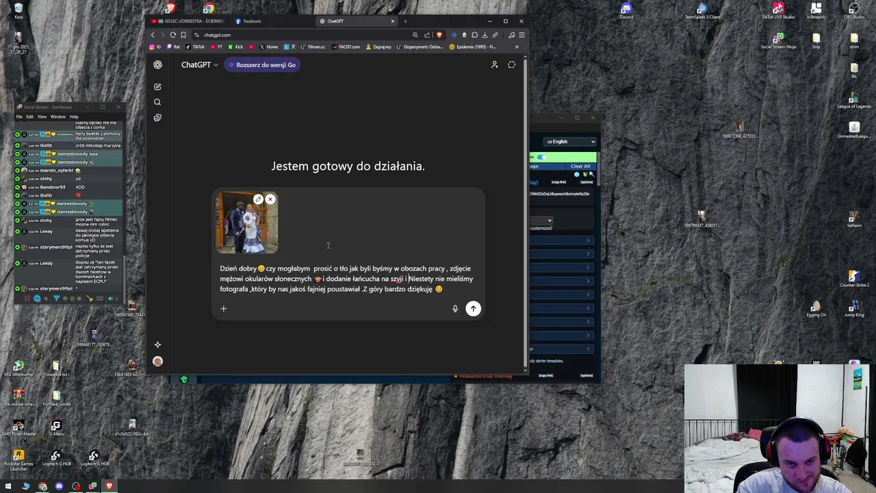
Task: Open a new browser tab with plus
Action: [x=405, y=21]
